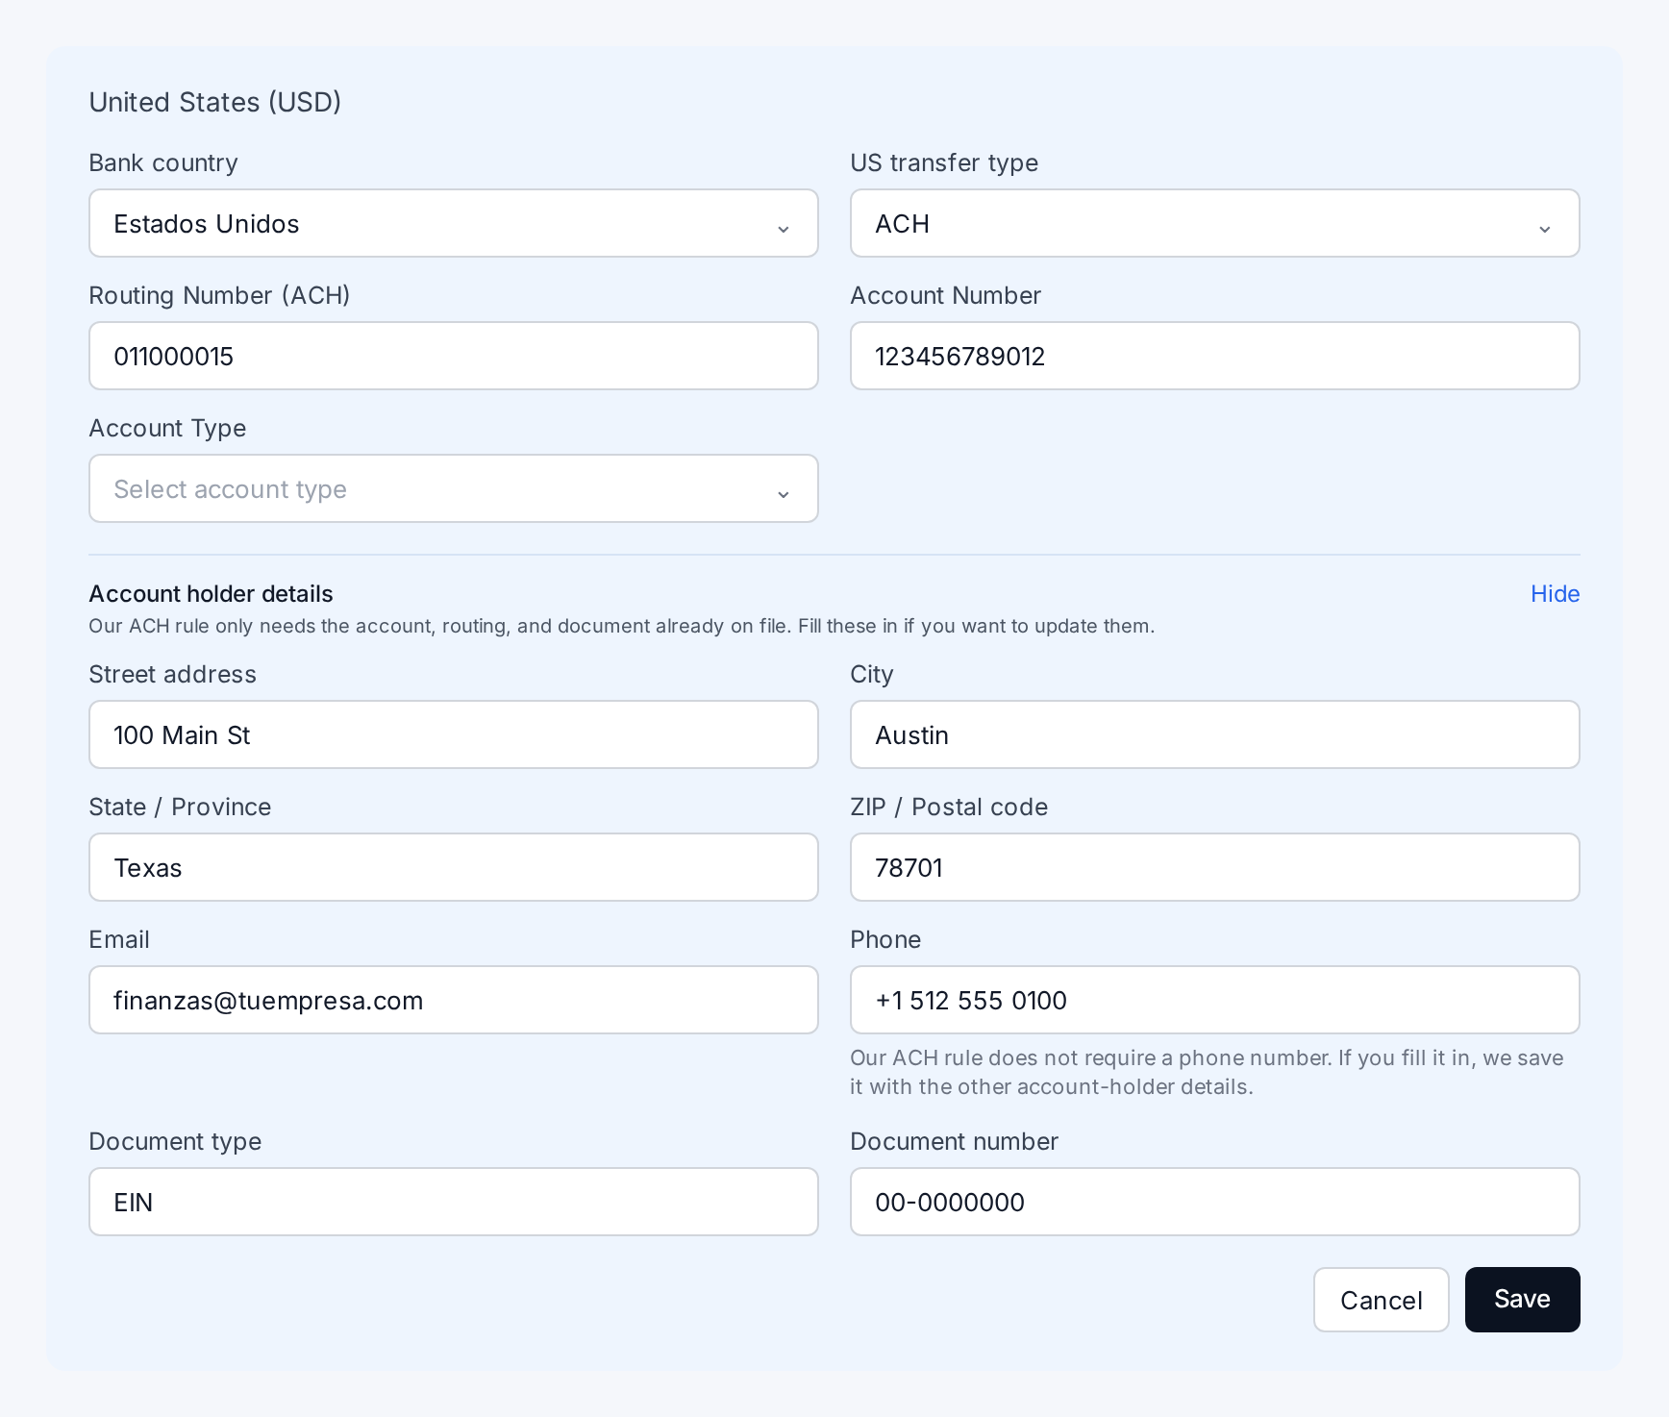The image size is (1669, 1417).
Task: Click the Document number field
Action: point(1215,1202)
